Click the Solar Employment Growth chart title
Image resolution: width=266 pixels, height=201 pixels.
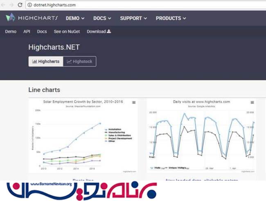click(83, 102)
